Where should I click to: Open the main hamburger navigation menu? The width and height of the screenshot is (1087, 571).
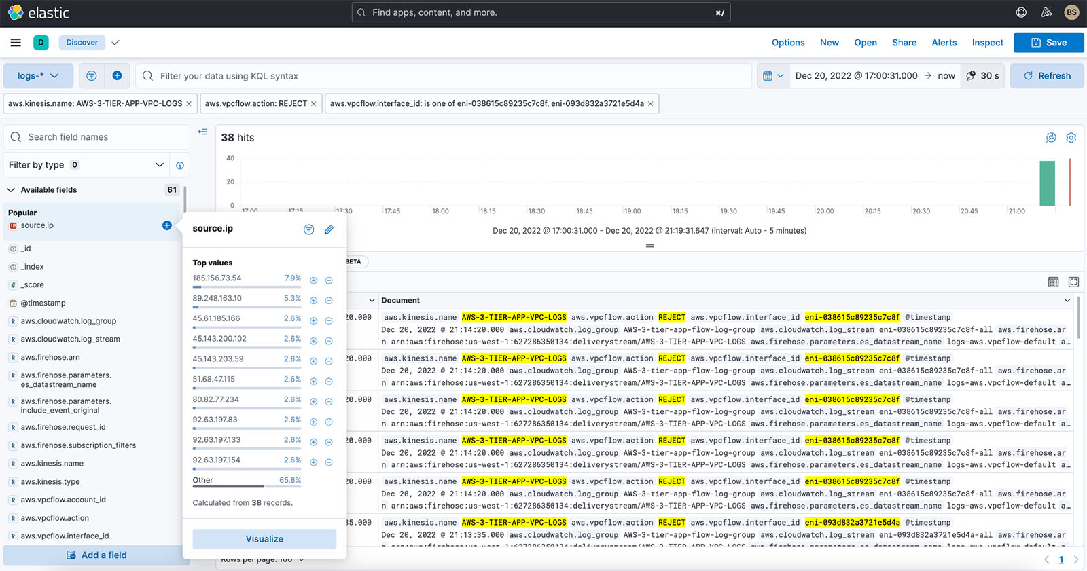[16, 42]
